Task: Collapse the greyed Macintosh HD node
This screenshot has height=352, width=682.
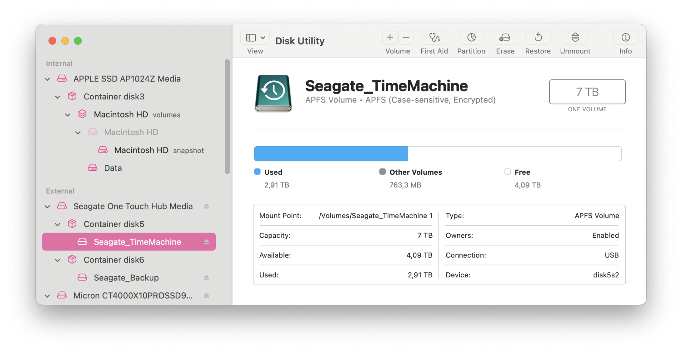Action: (x=78, y=132)
